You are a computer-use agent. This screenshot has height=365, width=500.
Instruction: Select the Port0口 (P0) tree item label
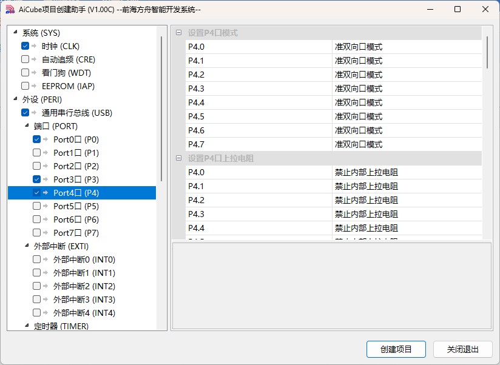click(x=76, y=139)
